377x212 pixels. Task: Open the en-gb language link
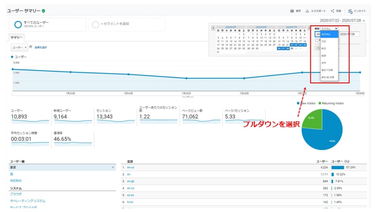[x=131, y=181]
